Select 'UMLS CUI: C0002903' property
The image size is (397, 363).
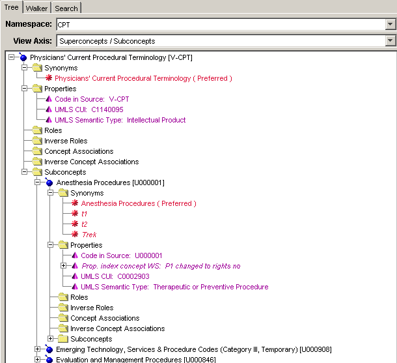[115, 276]
